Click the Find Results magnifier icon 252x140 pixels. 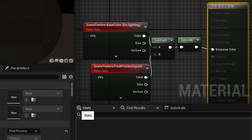[123, 108]
